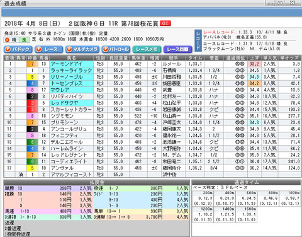Screen dimensions: 302x237
Task: Click the 1000m split time 0.58.7
Action: tap(291, 198)
